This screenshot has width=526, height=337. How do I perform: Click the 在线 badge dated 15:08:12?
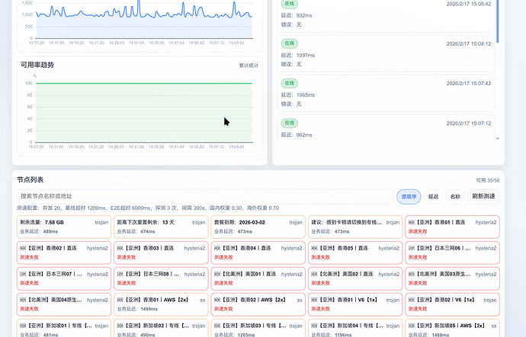(289, 43)
